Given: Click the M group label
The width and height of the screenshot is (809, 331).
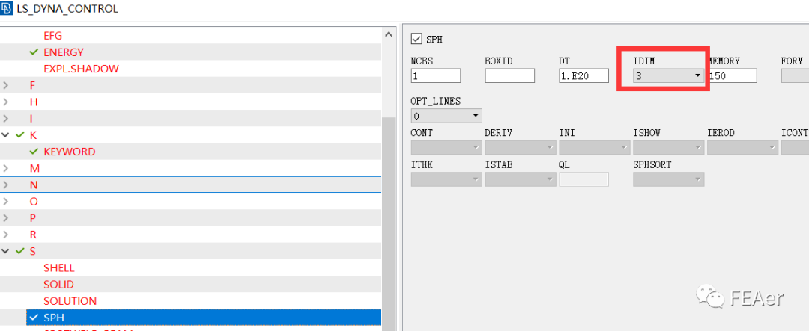Looking at the screenshot, I should [34, 168].
